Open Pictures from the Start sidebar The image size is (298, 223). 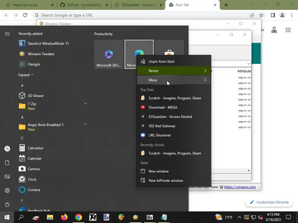(x=7, y=177)
